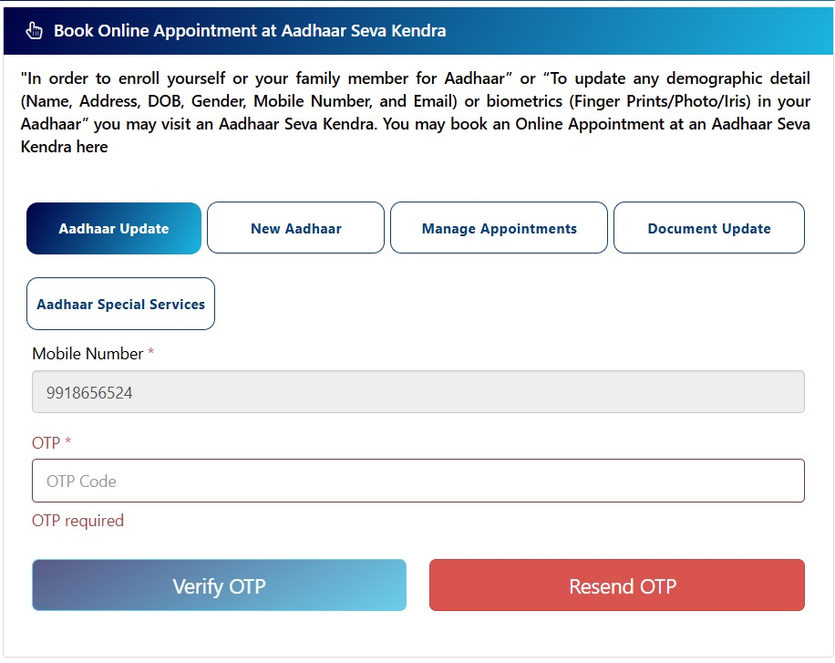Open the Manage Appointments tab
835x663 pixels.
[499, 228]
